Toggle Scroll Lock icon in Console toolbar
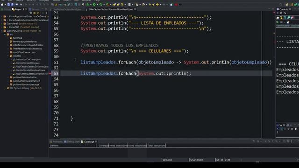This screenshot has height=168, width=299. [281, 18]
